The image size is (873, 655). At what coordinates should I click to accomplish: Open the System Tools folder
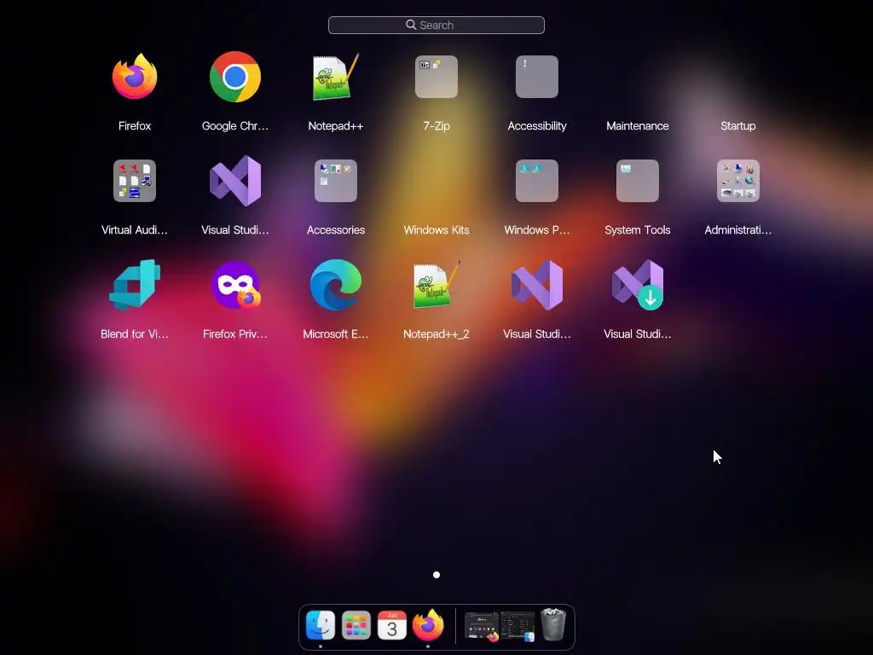(638, 181)
